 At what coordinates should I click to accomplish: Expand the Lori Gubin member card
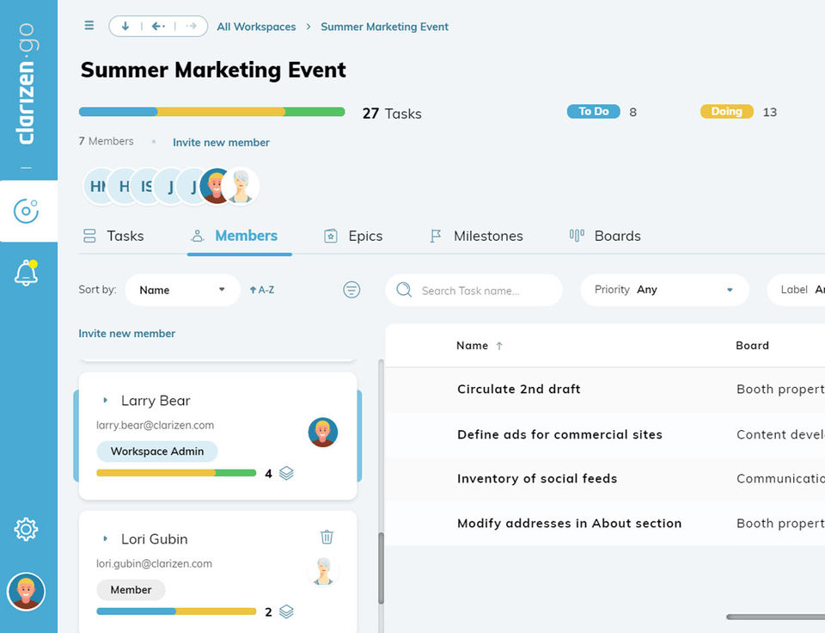[x=105, y=538]
